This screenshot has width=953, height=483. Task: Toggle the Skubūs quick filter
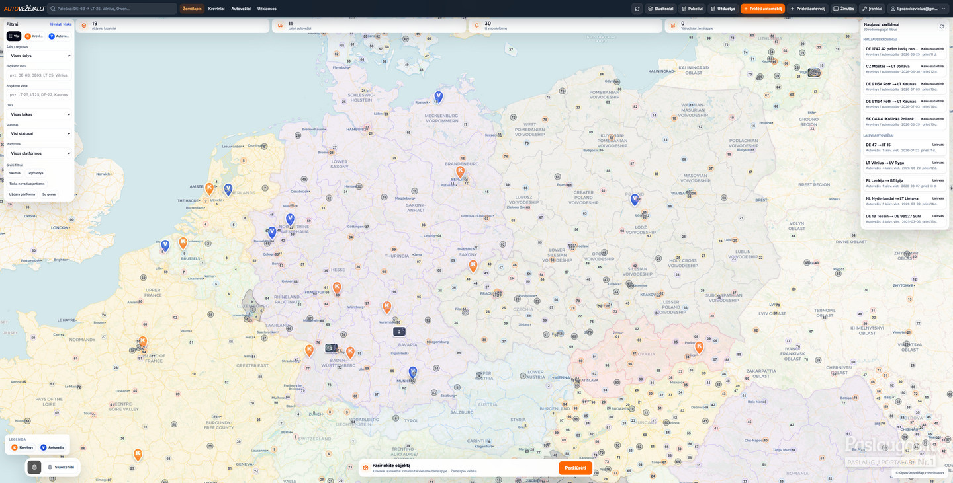pos(15,173)
